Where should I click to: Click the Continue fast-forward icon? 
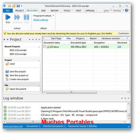[x=17, y=17]
